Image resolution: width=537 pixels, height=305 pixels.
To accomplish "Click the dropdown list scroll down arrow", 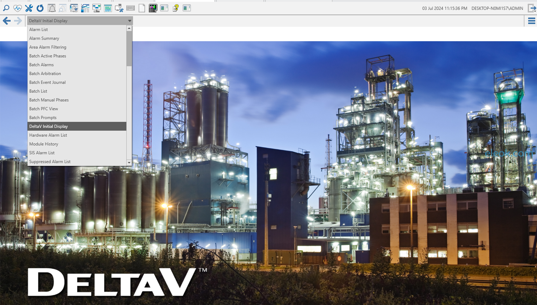I will click(129, 162).
